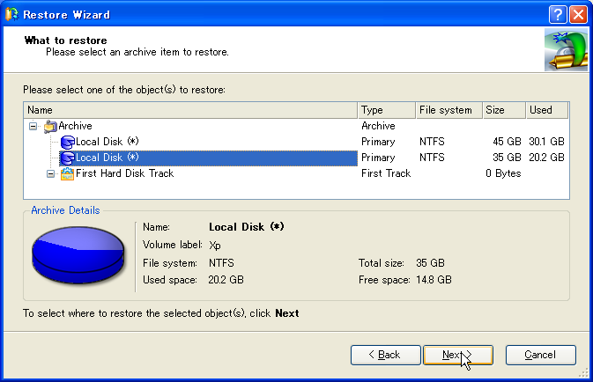Click the Used column header
The width and height of the screenshot is (593, 382).
tap(546, 110)
